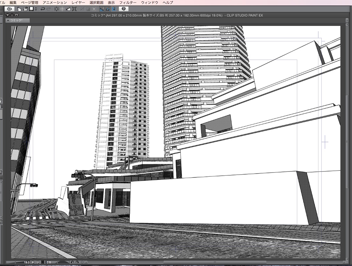Close the canvas window with X button
This screenshot has width=352, height=266.
coord(8,15)
